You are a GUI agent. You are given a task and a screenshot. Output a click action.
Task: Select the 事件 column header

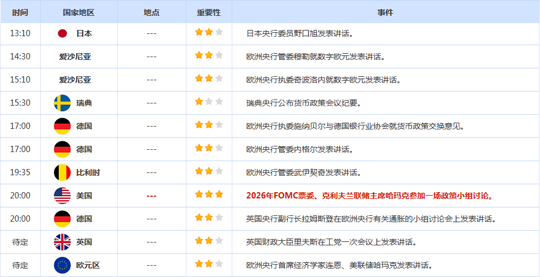385,12
